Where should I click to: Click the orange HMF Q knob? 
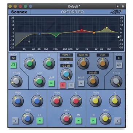tap(103, 63)
